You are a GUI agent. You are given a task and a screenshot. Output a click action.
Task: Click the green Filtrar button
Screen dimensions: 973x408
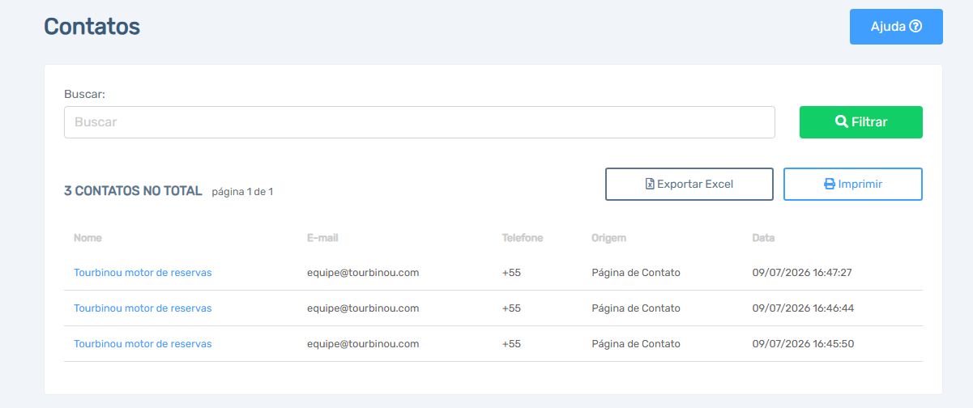(x=861, y=122)
